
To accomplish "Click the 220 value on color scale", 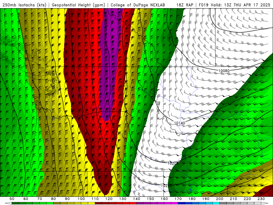I will [247, 199].
